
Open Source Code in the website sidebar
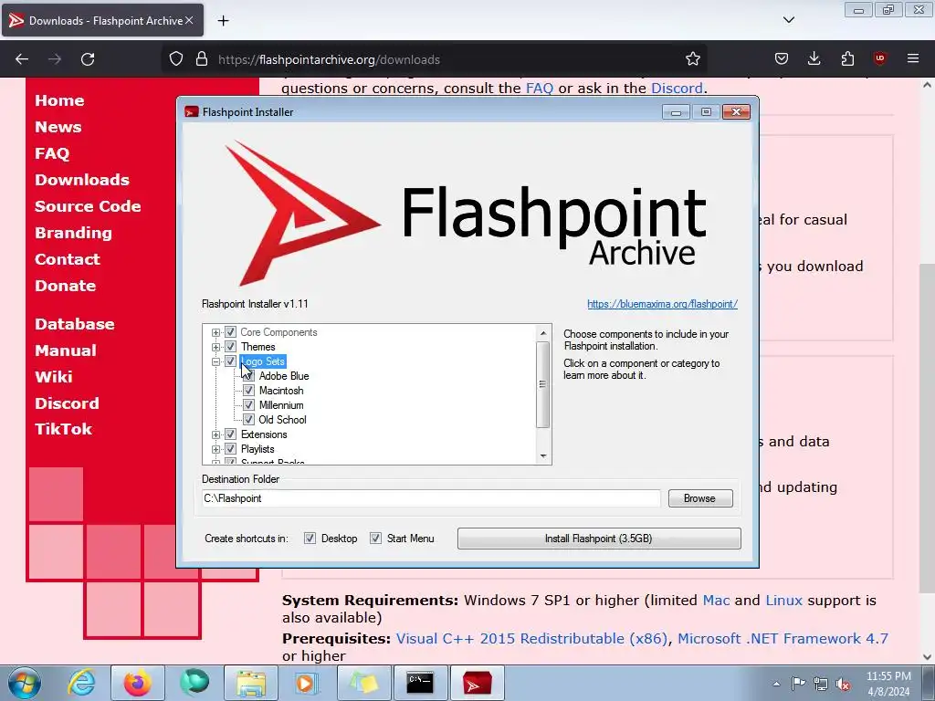click(x=88, y=206)
